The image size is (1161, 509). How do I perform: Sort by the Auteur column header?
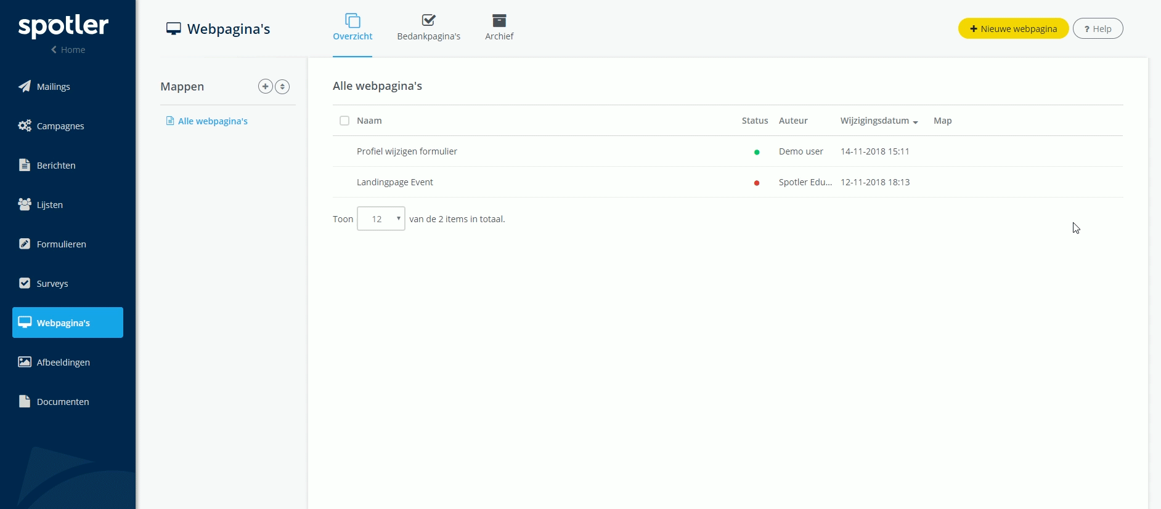pyautogui.click(x=793, y=121)
